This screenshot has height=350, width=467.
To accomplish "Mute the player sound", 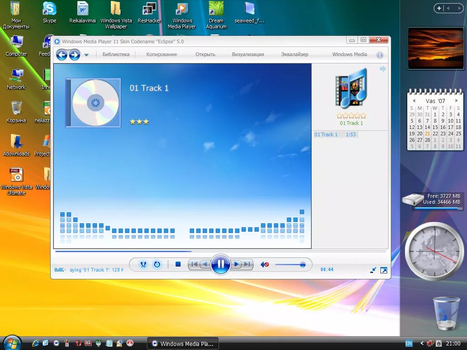I will point(265,264).
